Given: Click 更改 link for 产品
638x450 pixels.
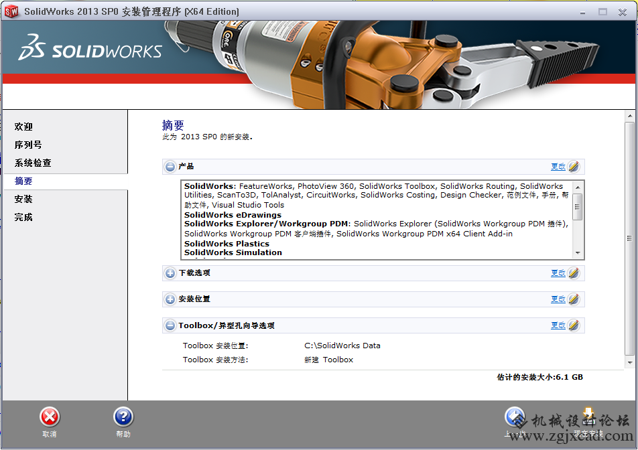Looking at the screenshot, I should point(558,166).
